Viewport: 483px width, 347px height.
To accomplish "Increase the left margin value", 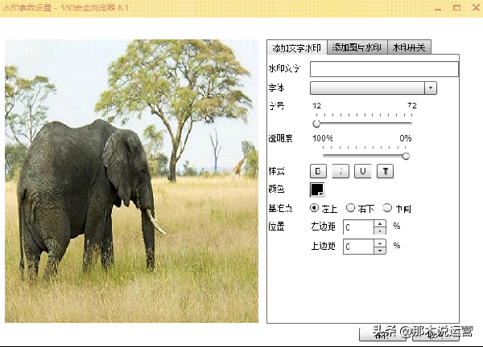I will pyautogui.click(x=380, y=223).
